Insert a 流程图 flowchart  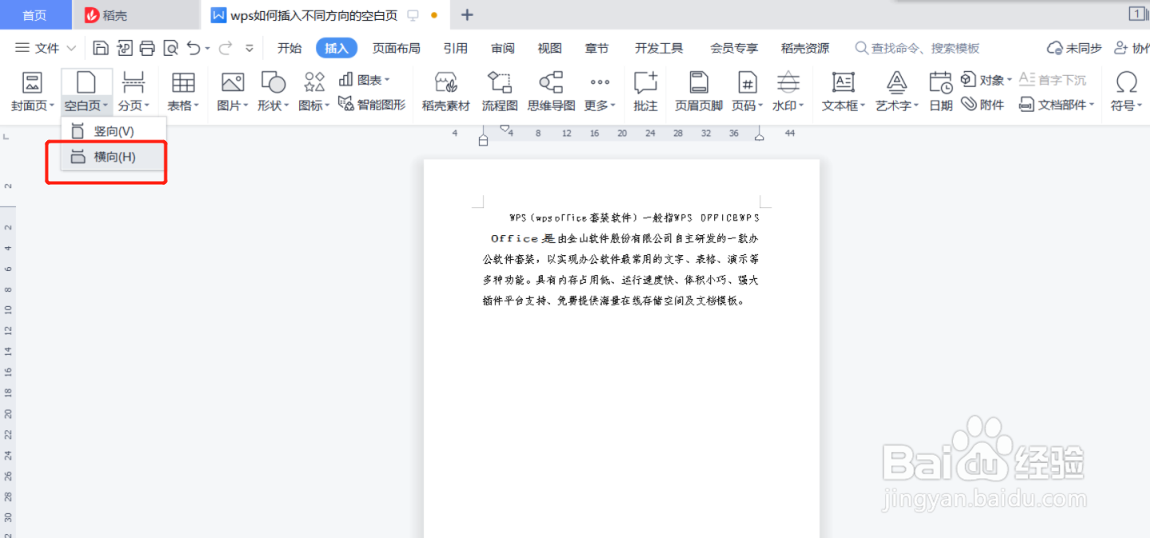[500, 91]
